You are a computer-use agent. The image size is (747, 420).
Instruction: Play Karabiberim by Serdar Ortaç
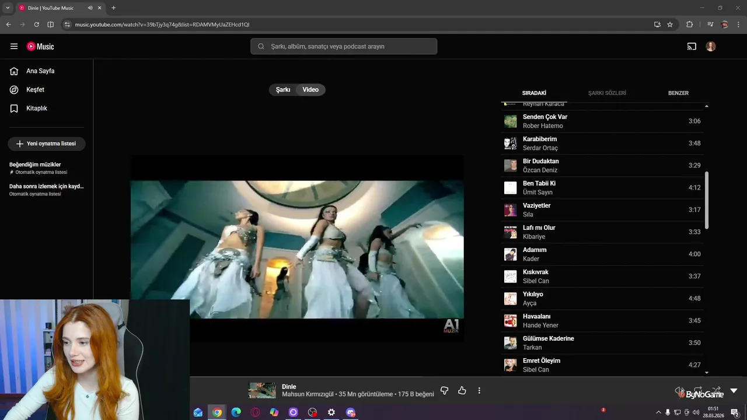(x=602, y=143)
